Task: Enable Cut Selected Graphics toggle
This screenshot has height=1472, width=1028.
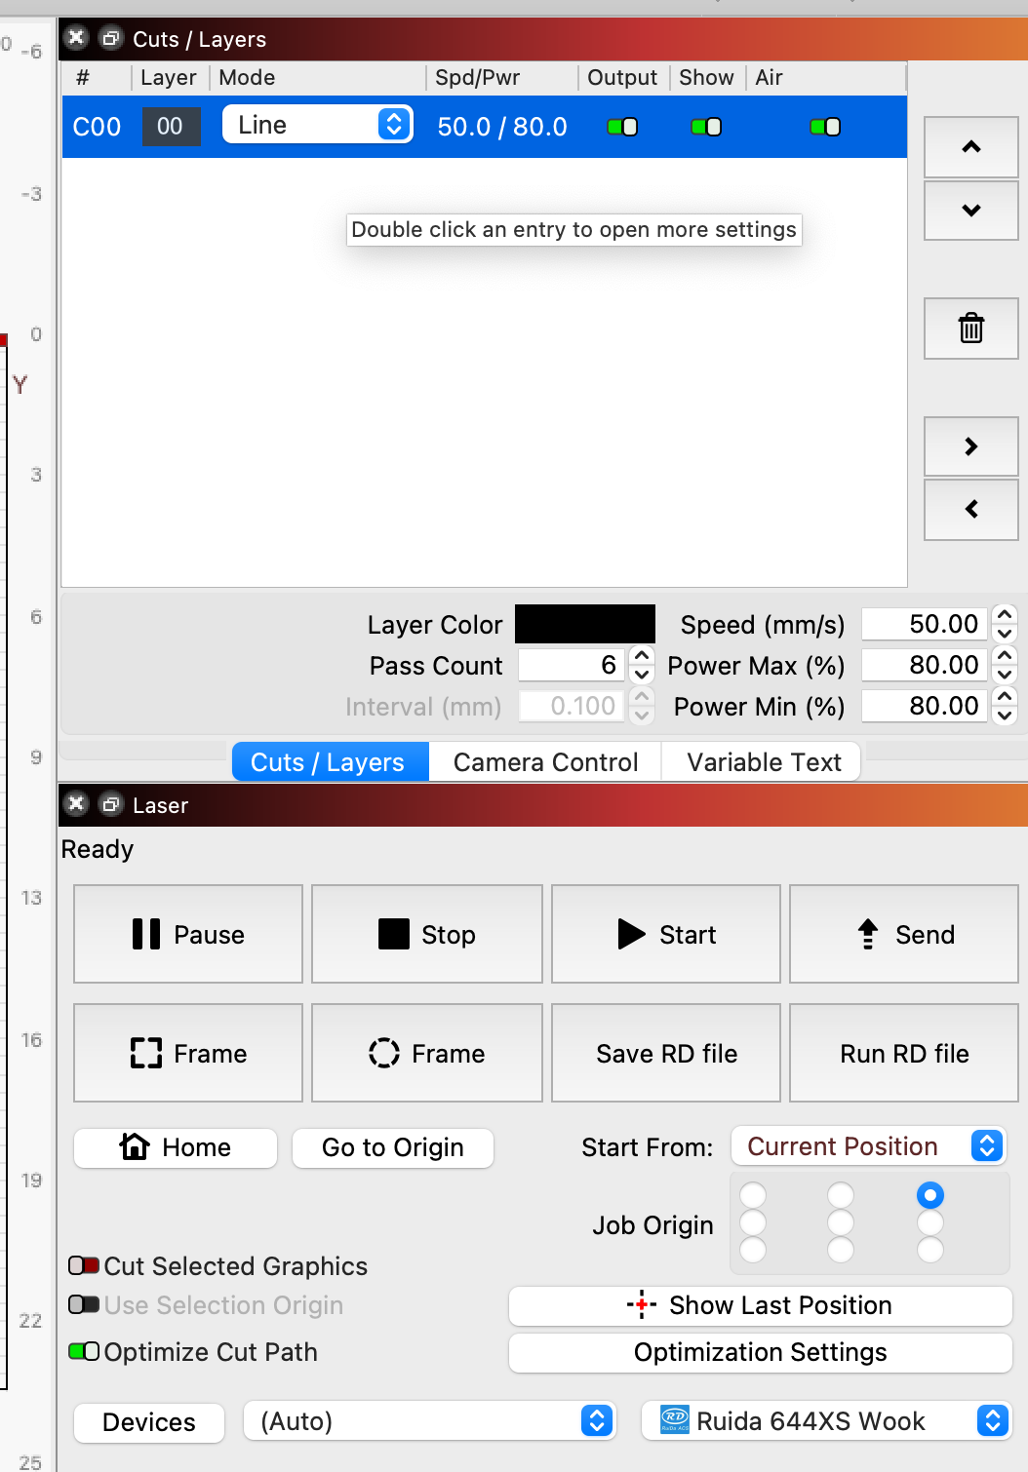Action: click(x=84, y=1265)
